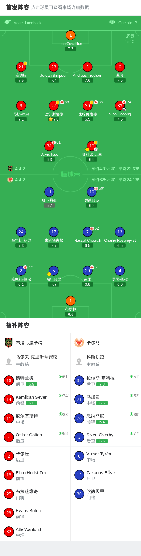Open blue number 5 captain player circle

(54, 271)
